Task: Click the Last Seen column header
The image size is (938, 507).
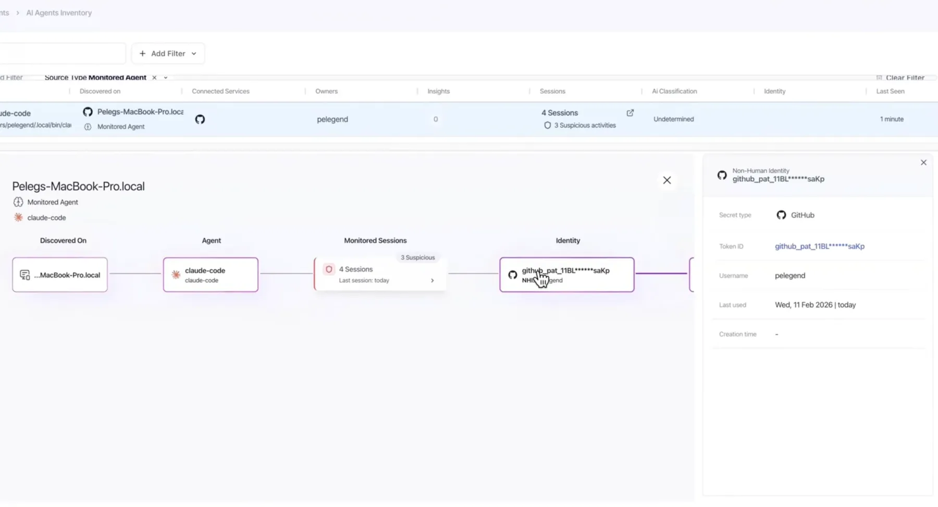Action: tap(890, 91)
